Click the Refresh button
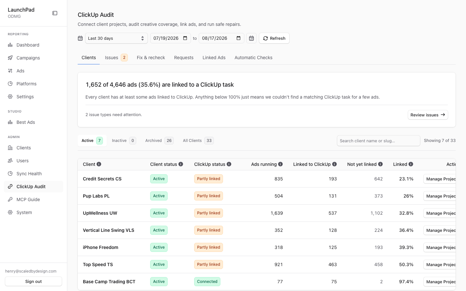 click(274, 38)
